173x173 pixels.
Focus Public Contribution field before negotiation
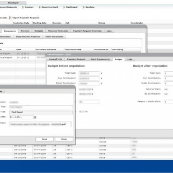click(x=89, y=84)
